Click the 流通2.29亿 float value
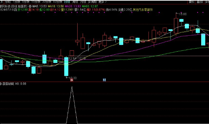The image size is (209, 124). coord(125,10)
